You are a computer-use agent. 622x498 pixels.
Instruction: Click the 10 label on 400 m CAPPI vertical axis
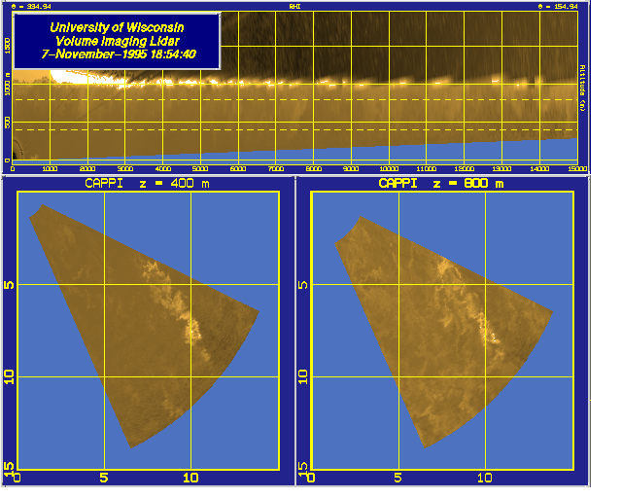pyautogui.click(x=9, y=376)
